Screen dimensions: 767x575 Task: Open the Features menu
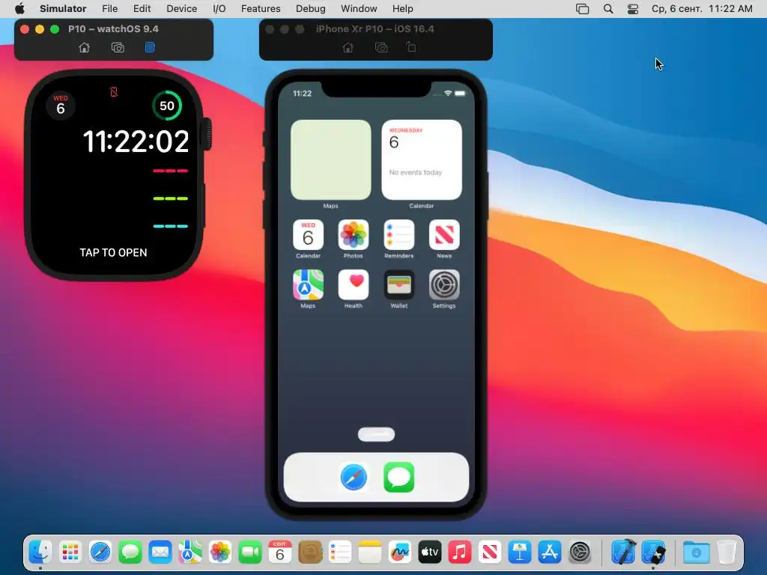click(x=261, y=9)
